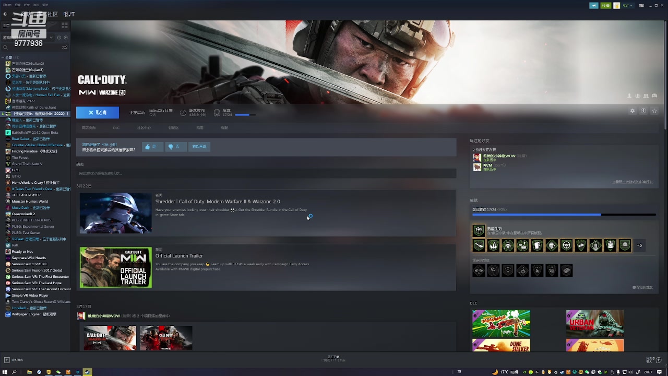This screenshot has width=668, height=376.
Task: Click the first locked achievement icon
Action: [x=479, y=270]
